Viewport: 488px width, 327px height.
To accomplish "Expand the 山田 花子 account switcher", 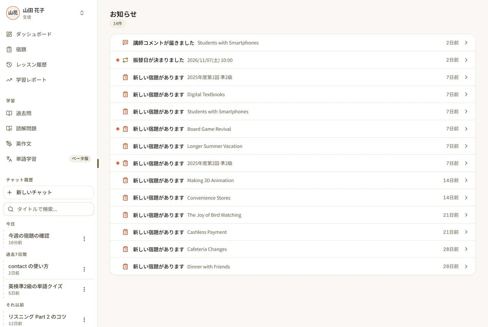I will point(82,13).
